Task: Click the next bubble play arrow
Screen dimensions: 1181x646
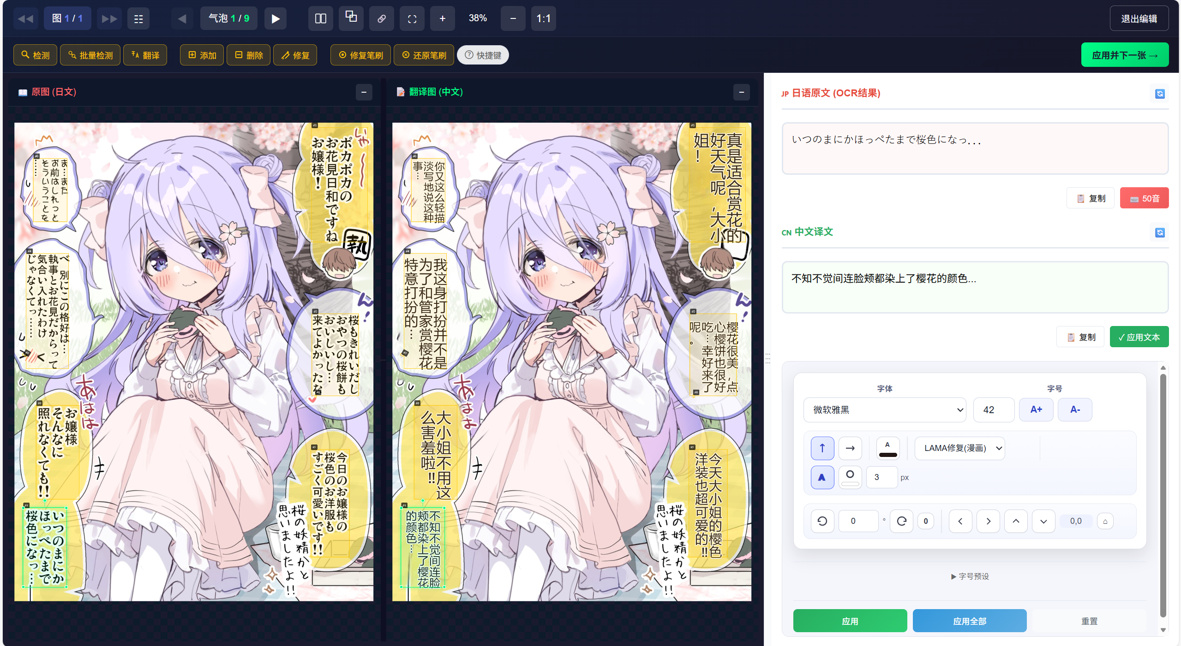Action: [x=275, y=18]
